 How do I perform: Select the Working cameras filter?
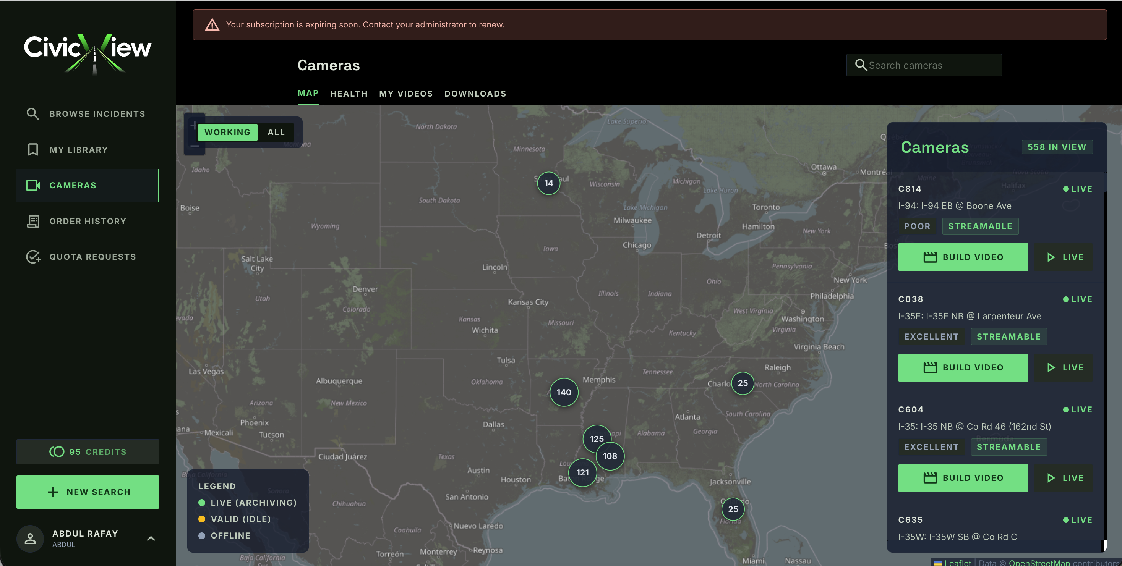click(x=227, y=132)
